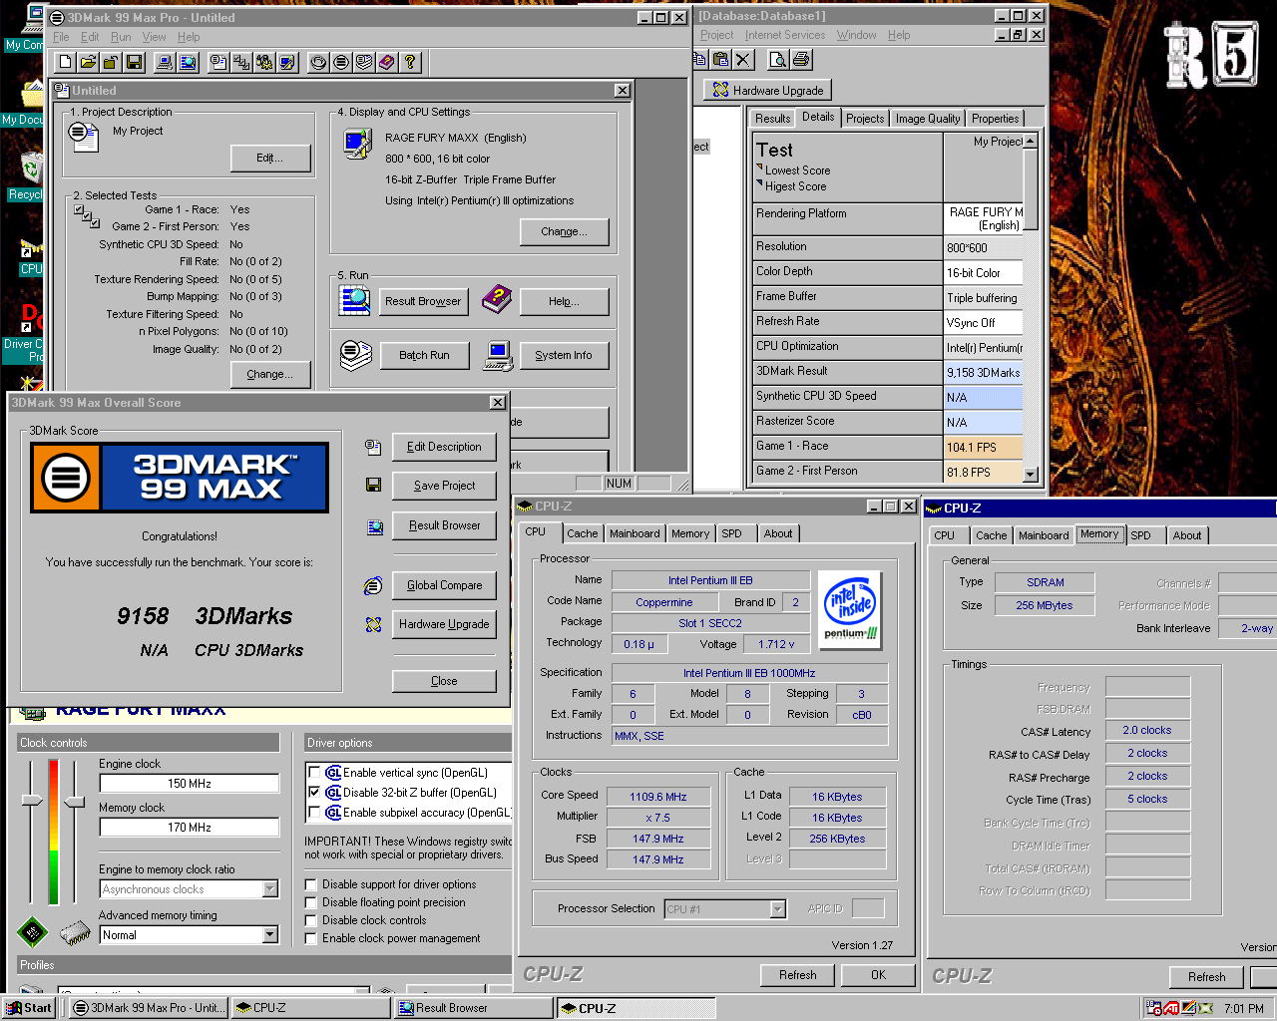Click OK in left CPU-Z window

pyautogui.click(x=878, y=975)
